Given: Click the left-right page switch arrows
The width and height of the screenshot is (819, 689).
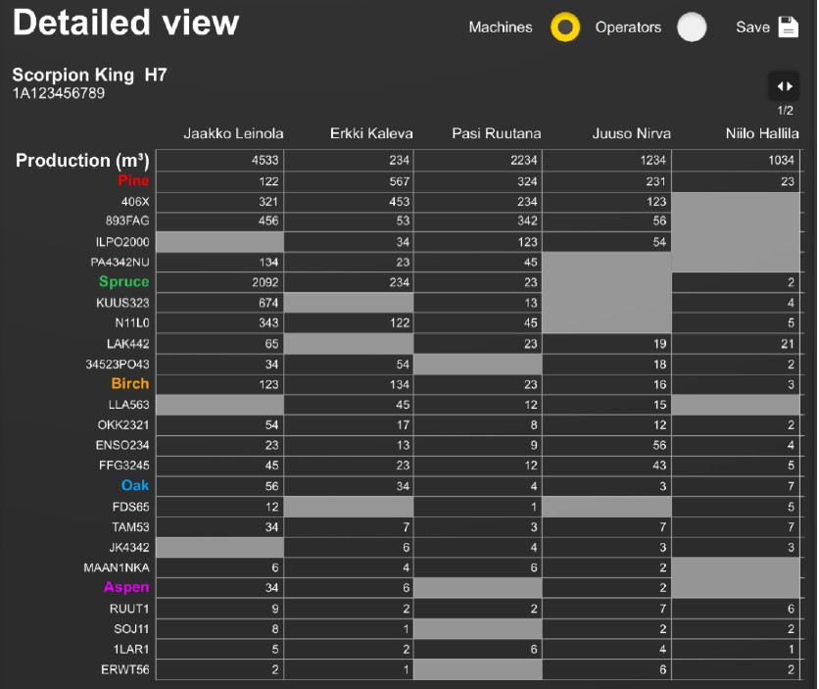Looking at the screenshot, I should pyautogui.click(x=785, y=86).
